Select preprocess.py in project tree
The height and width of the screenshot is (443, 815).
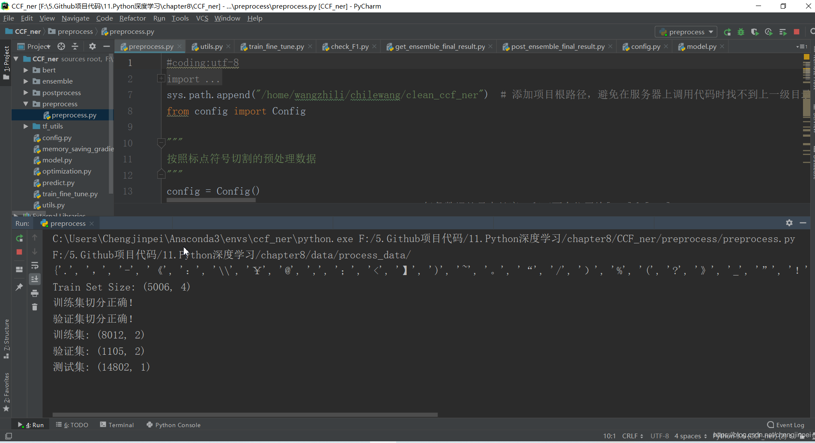[x=74, y=115]
